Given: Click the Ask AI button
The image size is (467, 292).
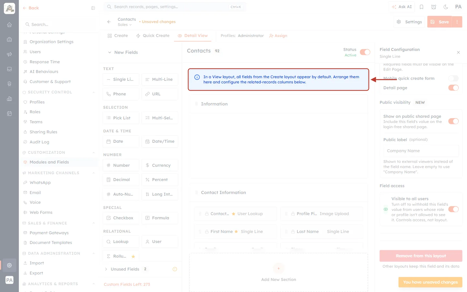Looking at the screenshot, I should coord(401,7).
